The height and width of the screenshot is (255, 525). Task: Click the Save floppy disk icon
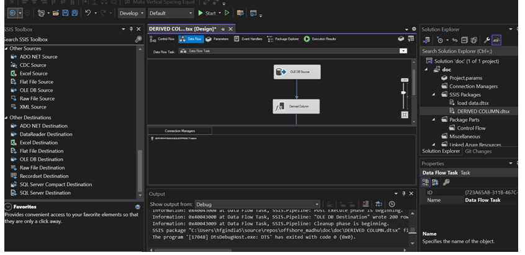coord(65,13)
